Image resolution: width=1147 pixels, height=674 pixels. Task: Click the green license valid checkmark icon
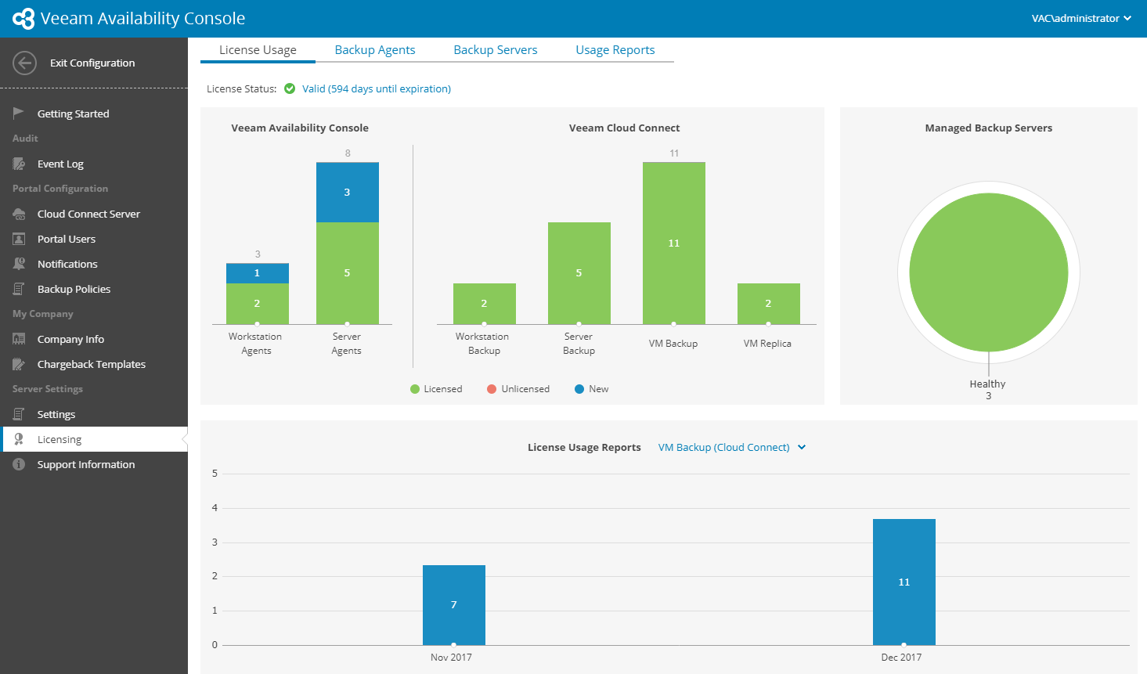(290, 88)
